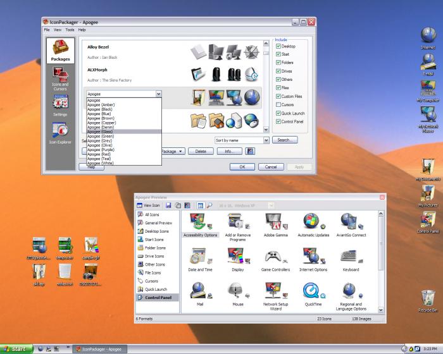The width and height of the screenshot is (443, 354).
Task: Open the Settings section in IconPackager
Action: pos(60,105)
